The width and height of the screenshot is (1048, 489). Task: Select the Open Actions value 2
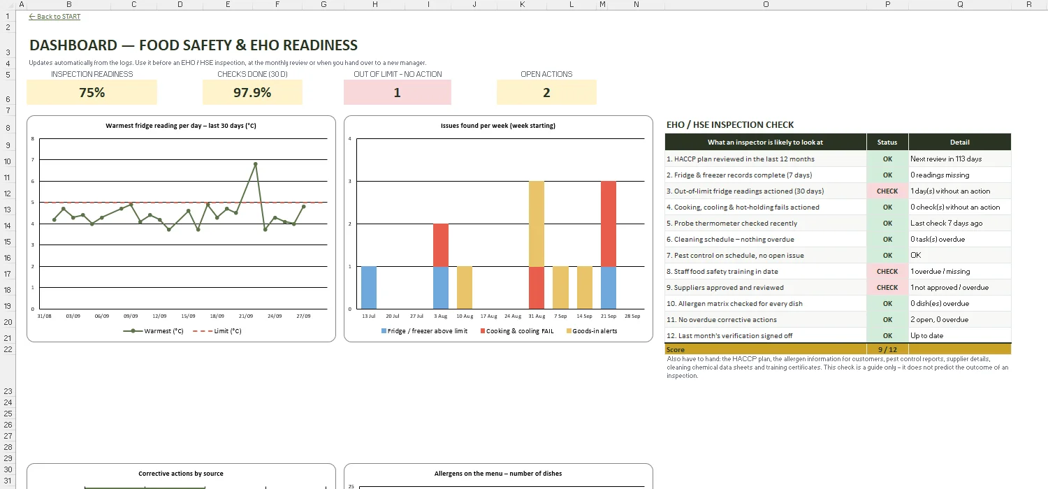click(x=546, y=92)
